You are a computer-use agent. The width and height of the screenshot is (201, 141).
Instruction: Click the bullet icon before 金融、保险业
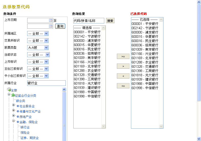point(18,122)
